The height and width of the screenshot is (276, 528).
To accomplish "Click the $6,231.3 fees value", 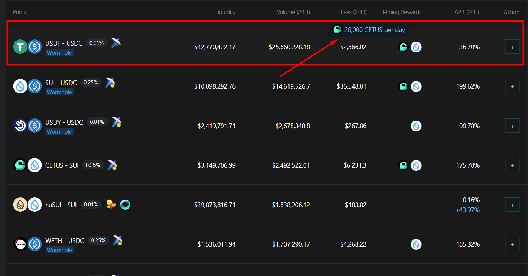I will pyautogui.click(x=355, y=165).
